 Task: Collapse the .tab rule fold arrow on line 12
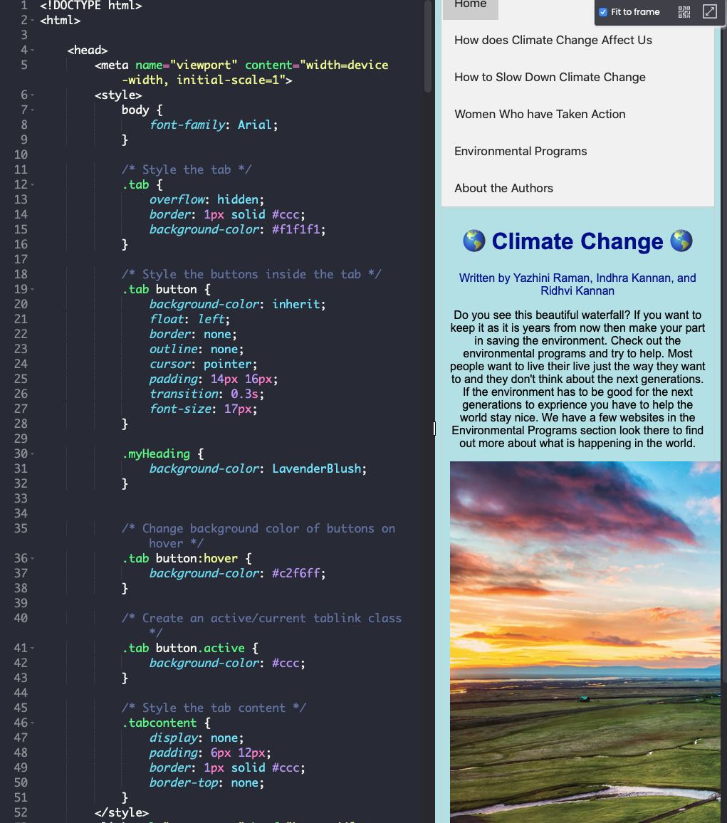coord(33,185)
